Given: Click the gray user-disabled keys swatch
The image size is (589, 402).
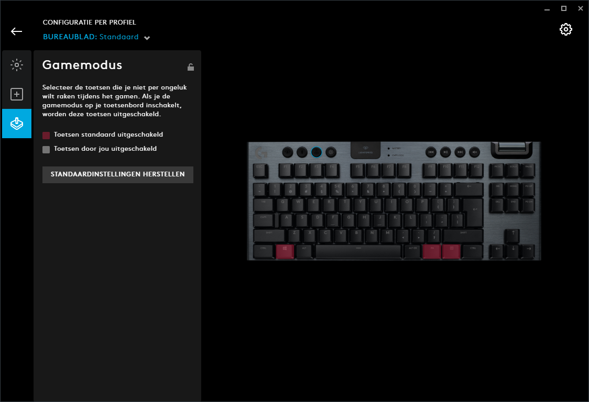Looking at the screenshot, I should (46, 149).
